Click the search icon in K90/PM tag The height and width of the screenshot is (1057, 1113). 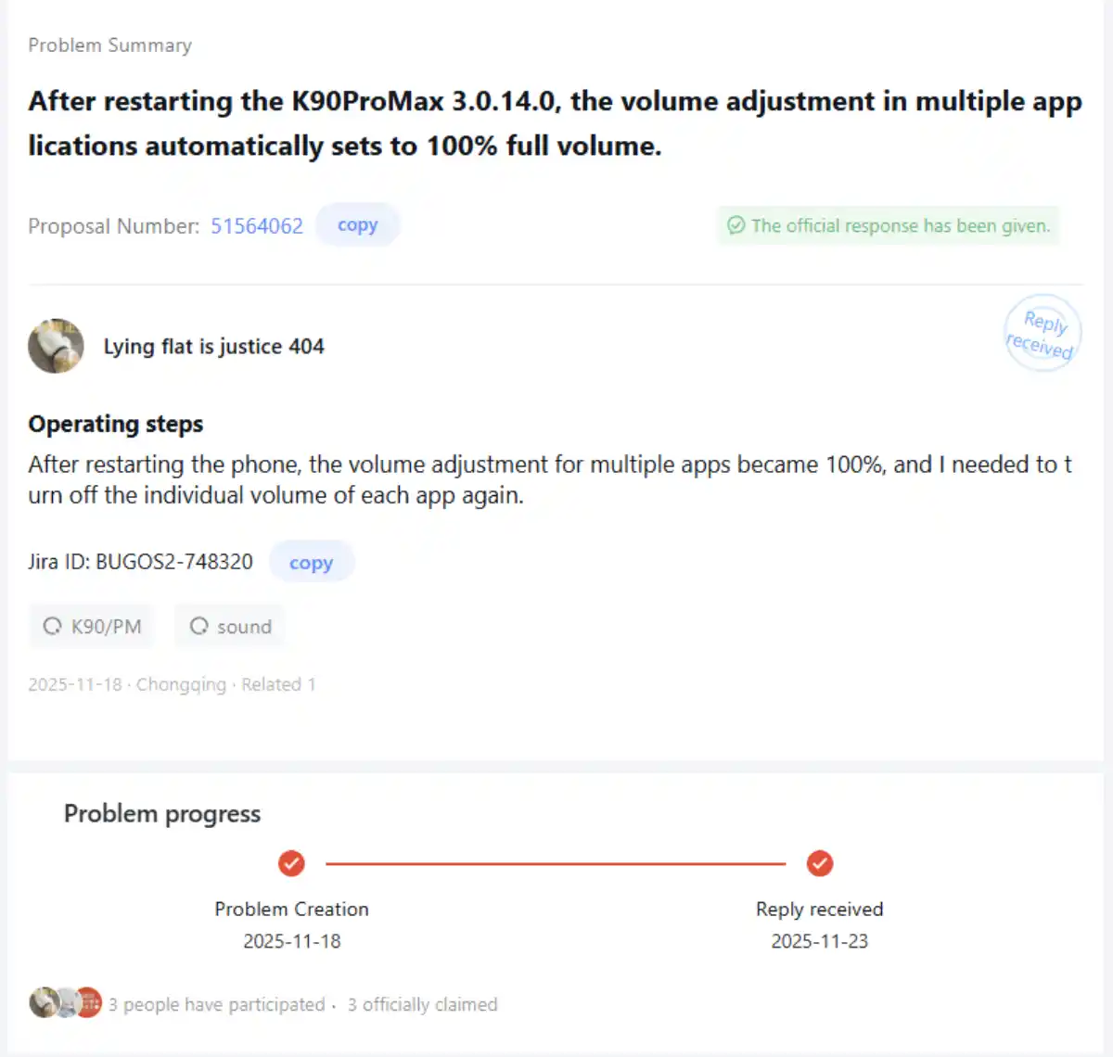[x=52, y=627]
